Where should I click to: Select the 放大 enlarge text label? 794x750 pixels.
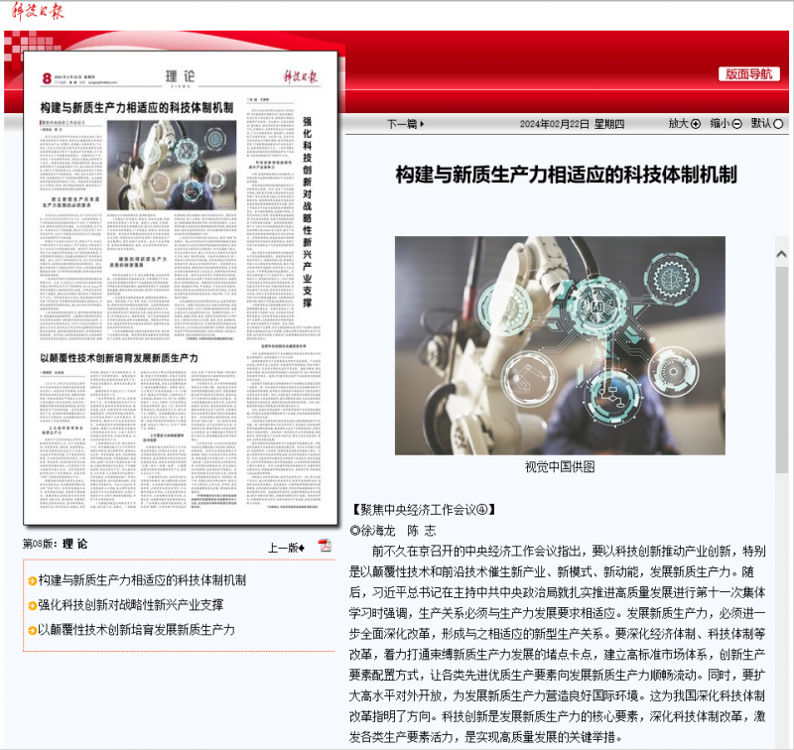tap(678, 124)
